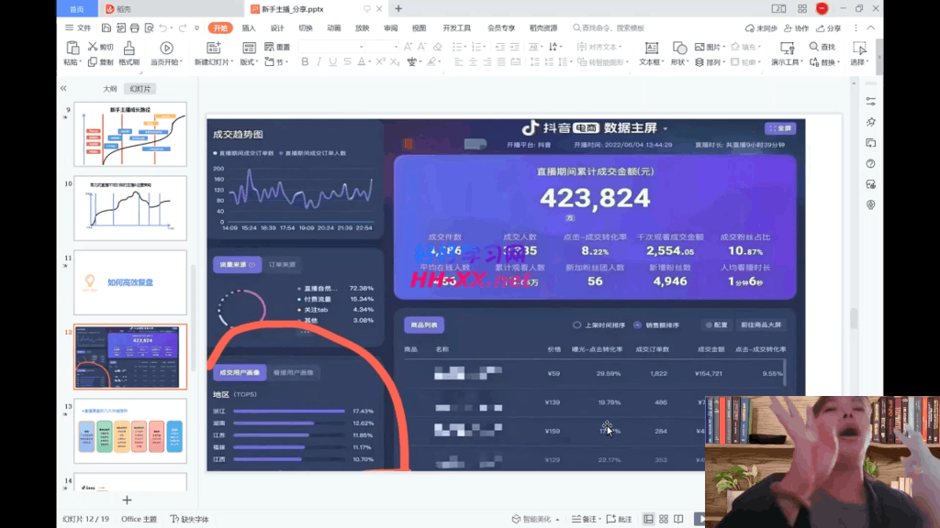Click the Shapes (形状) icon
The image size is (940, 528).
[679, 48]
